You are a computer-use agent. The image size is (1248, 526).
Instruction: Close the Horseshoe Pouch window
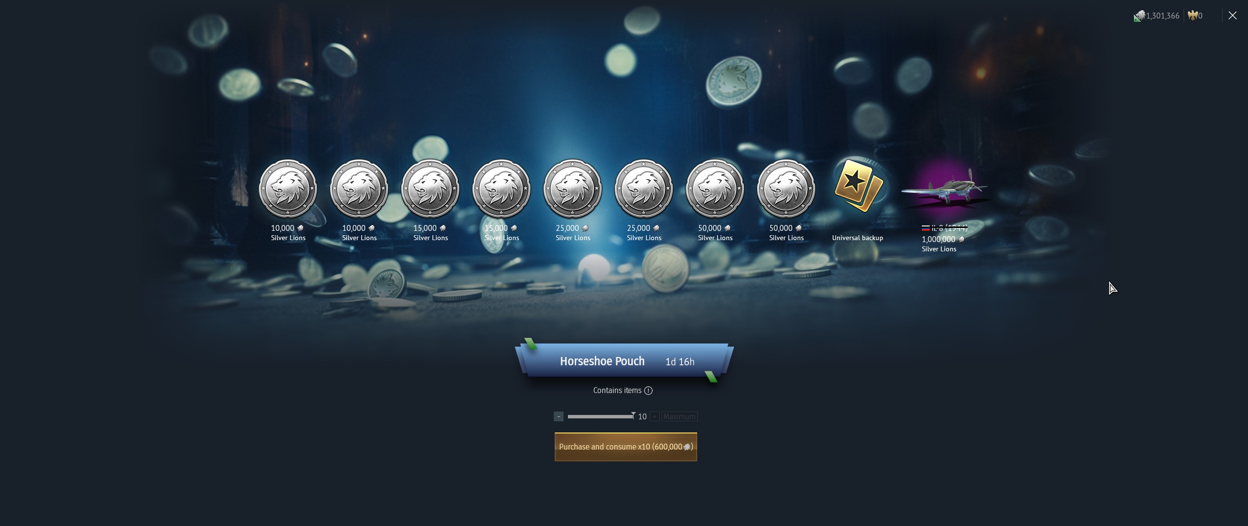click(1232, 16)
